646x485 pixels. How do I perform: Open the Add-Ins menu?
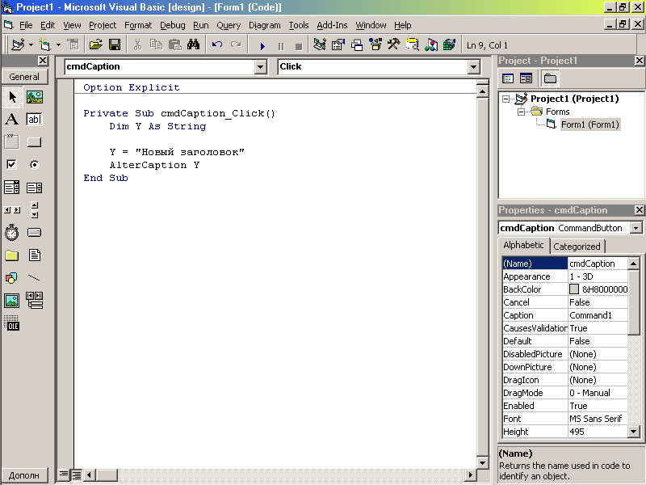click(332, 25)
